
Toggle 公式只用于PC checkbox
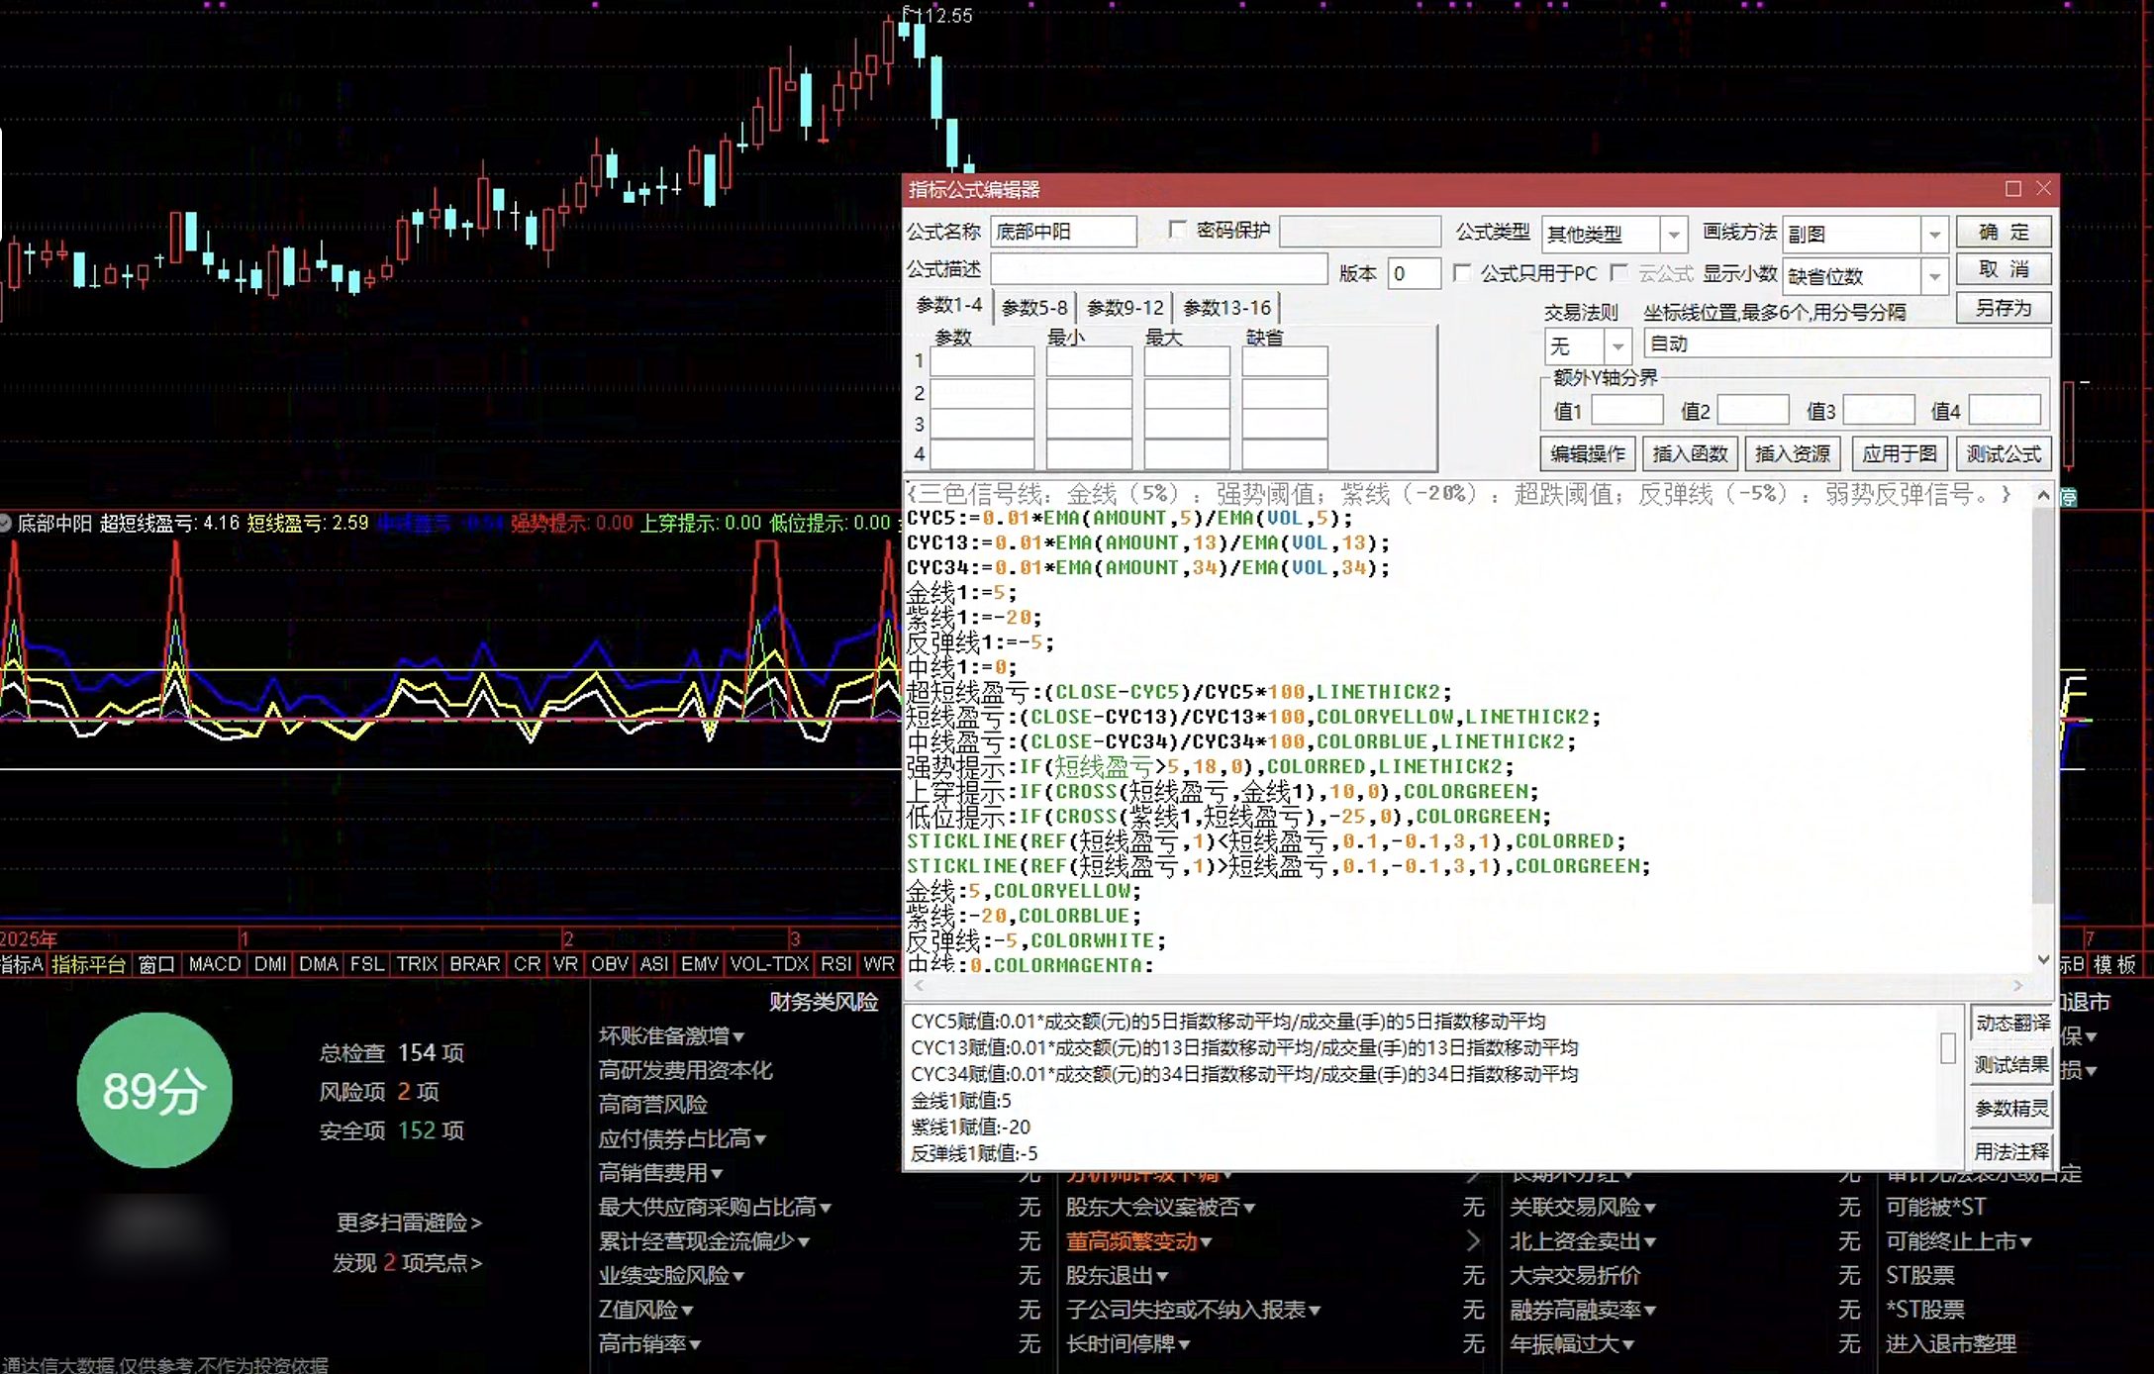pos(1461,272)
